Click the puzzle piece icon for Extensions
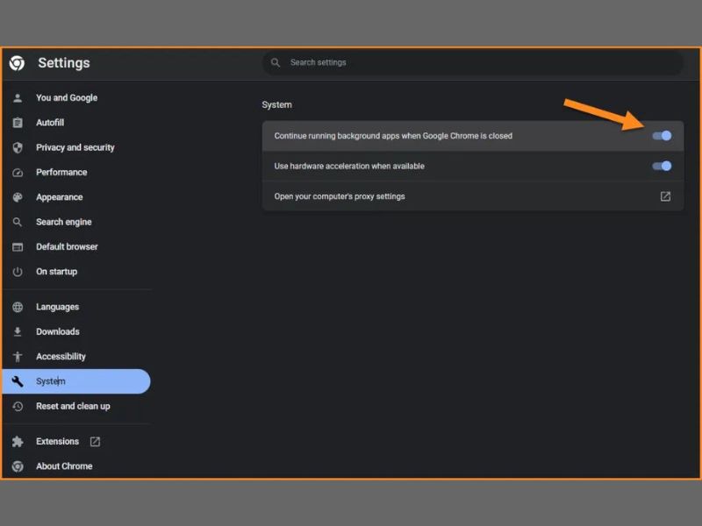This screenshot has height=526, width=702. (x=18, y=442)
